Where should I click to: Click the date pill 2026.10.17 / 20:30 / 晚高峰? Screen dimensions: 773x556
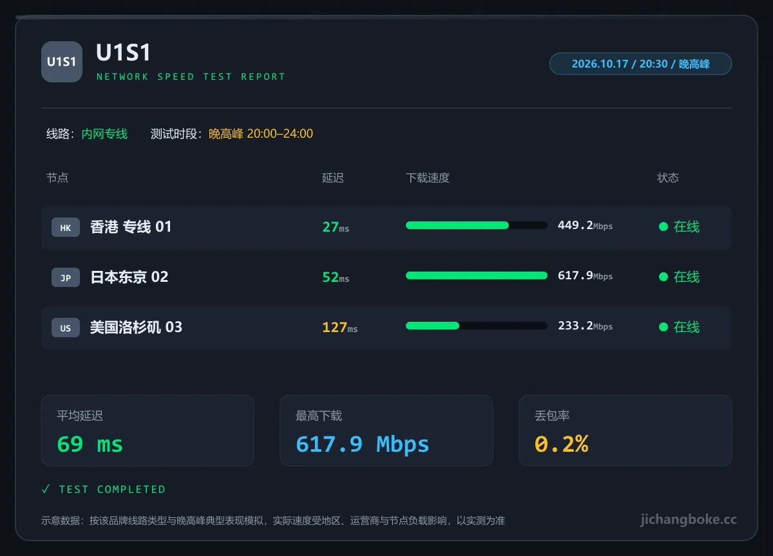click(x=640, y=64)
